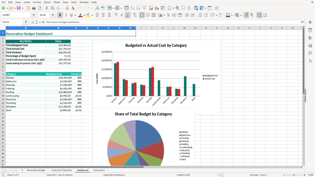Open the Name Box dropdown
Screen dimensions: 315x177
[x=26, y=22]
